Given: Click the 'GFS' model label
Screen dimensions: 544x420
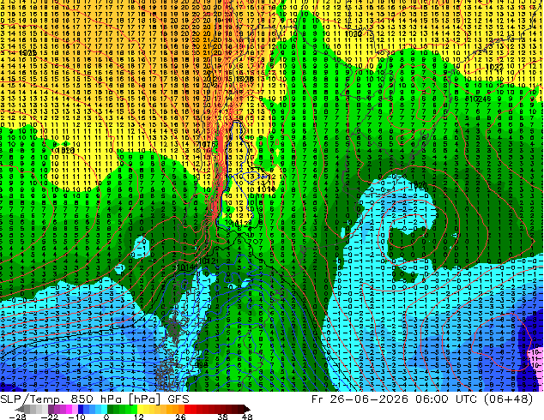Looking at the screenshot, I should [178, 399].
